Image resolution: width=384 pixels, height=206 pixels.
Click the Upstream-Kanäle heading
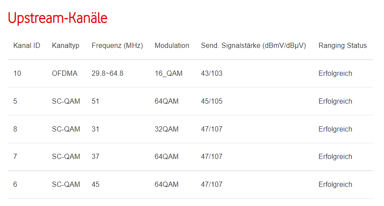(58, 18)
